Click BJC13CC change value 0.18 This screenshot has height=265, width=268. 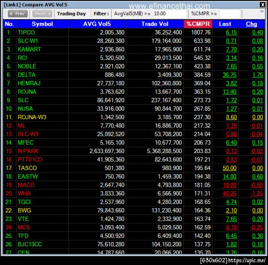pyautogui.click(x=258, y=244)
